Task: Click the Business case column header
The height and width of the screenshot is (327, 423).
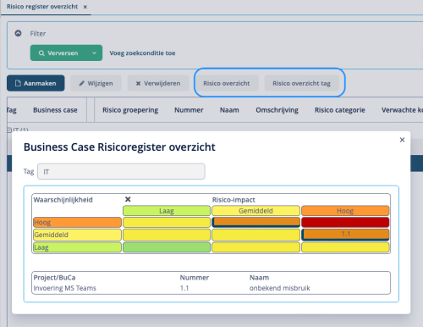Action: [55, 110]
